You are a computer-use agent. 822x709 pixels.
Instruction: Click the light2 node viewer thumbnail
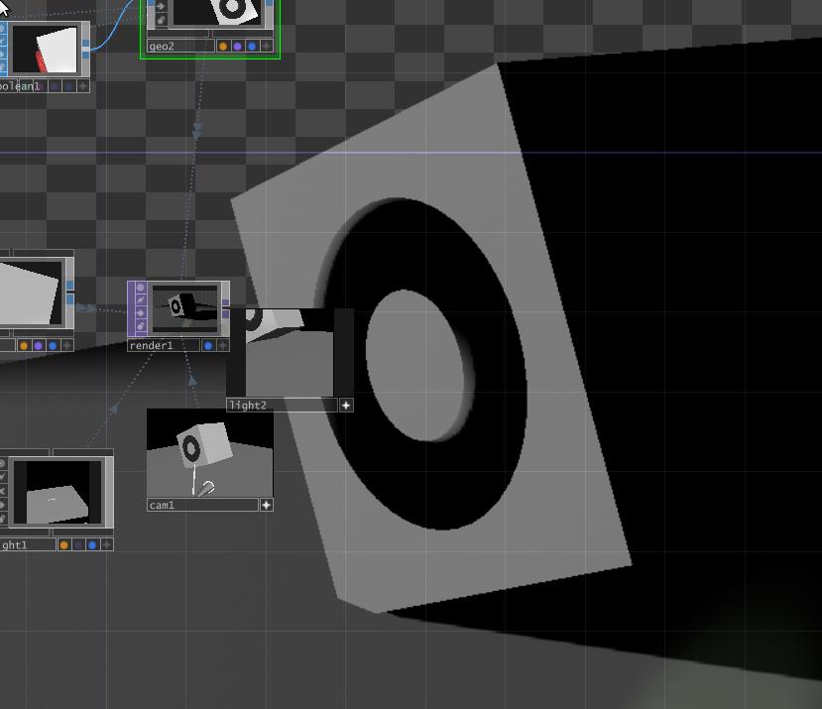(x=290, y=352)
